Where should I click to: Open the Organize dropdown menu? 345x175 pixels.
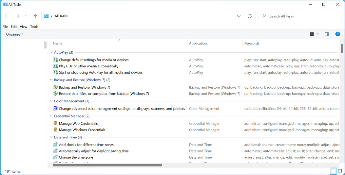click(x=14, y=34)
